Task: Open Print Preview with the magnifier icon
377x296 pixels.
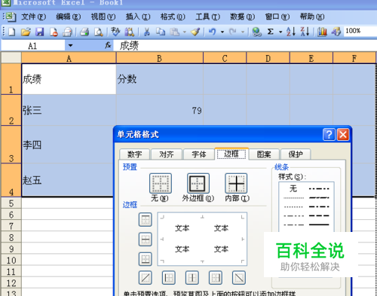Action: click(x=98, y=32)
